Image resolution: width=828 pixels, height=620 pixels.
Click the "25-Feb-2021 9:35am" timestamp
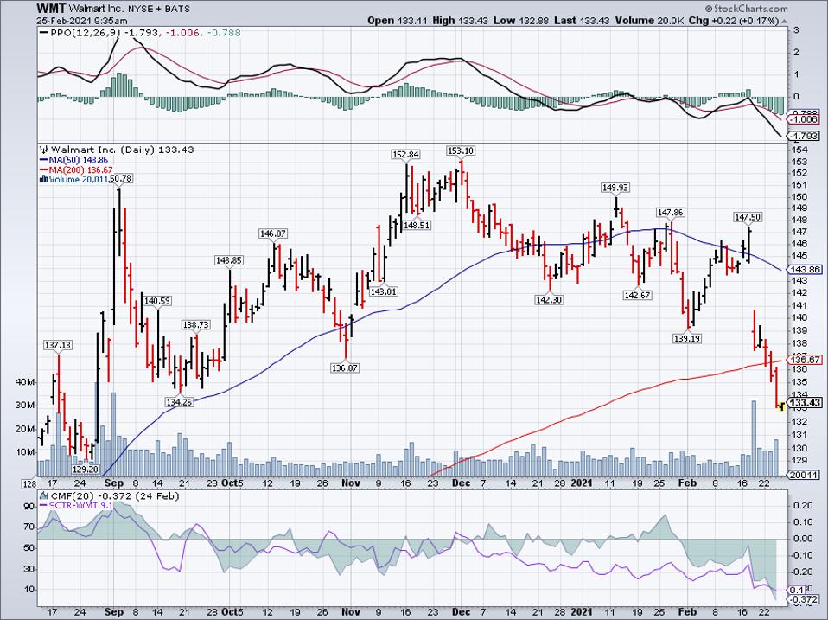click(x=82, y=21)
